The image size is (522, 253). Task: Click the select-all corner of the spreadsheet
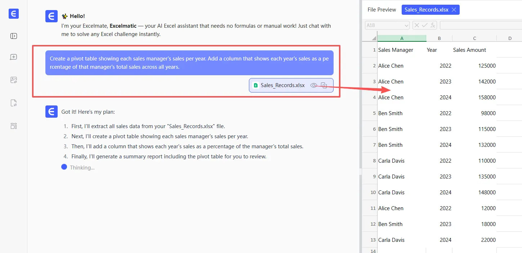(370, 39)
